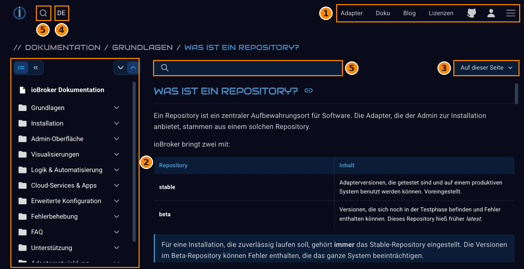
Task: Expand the Unterstützung folder chevron
Action: 117,248
